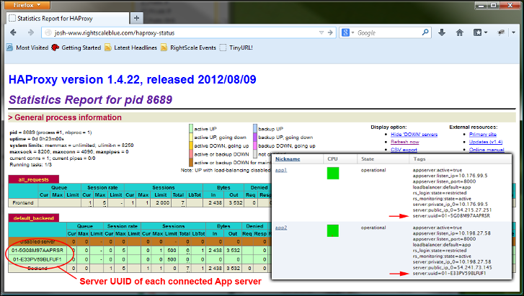
Task: Sort by the Nickname column header
Action: (x=288, y=159)
